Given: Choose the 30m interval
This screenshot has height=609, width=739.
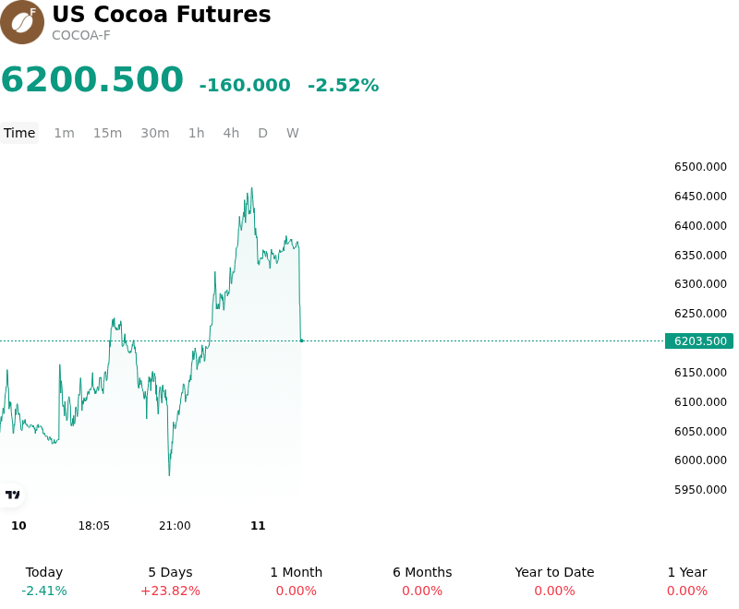Looking at the screenshot, I should (155, 133).
